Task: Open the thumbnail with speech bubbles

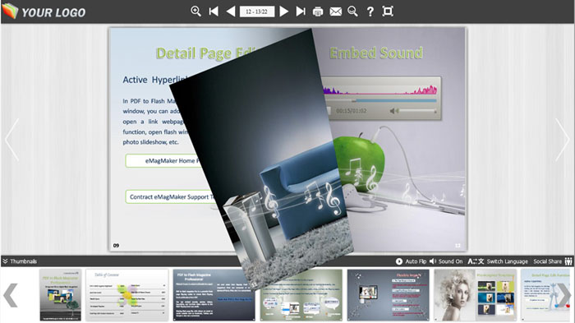Action: pyautogui.click(x=301, y=295)
